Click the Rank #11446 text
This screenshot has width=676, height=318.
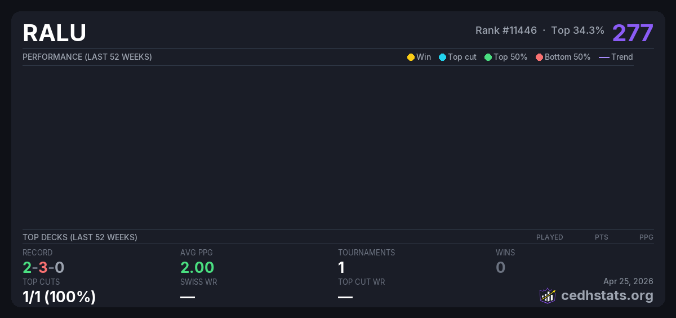pyautogui.click(x=506, y=30)
